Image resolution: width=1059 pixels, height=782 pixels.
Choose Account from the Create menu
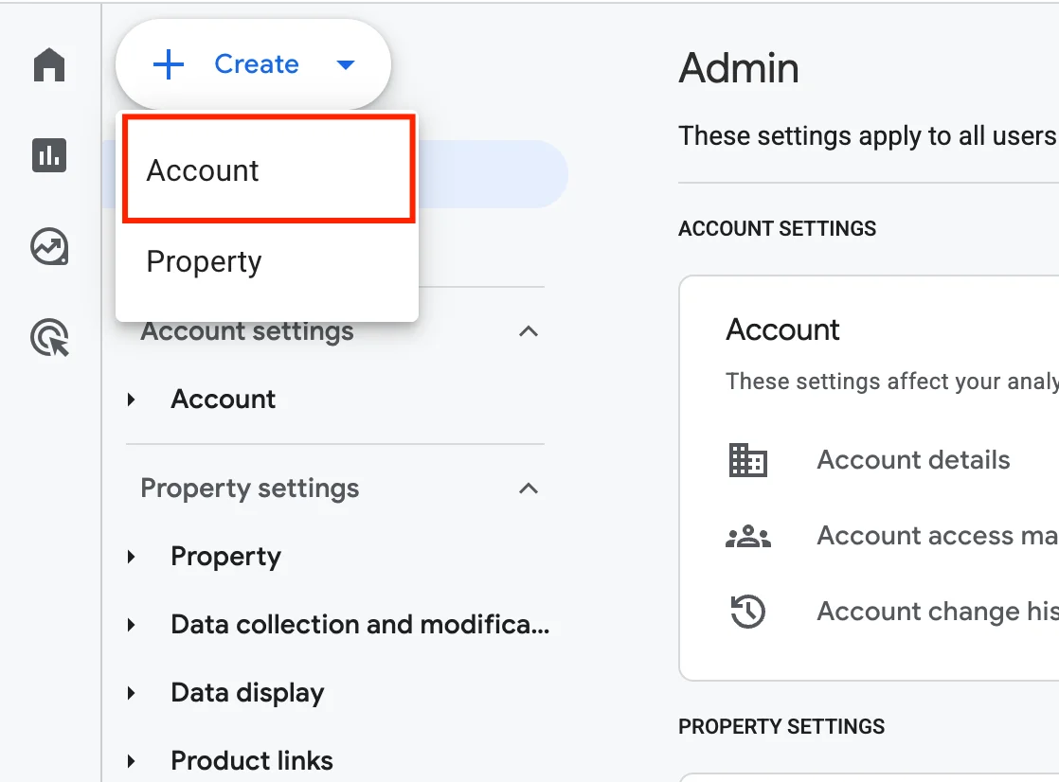269,169
